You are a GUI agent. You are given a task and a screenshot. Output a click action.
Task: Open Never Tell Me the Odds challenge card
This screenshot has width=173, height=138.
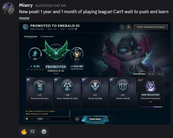pos(67,93)
